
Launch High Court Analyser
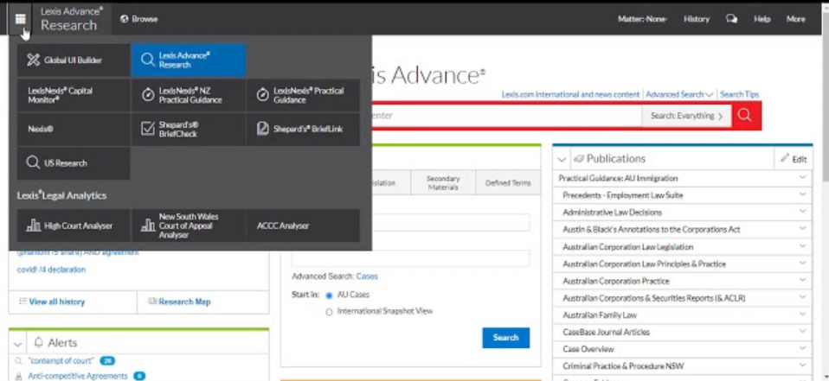74,225
